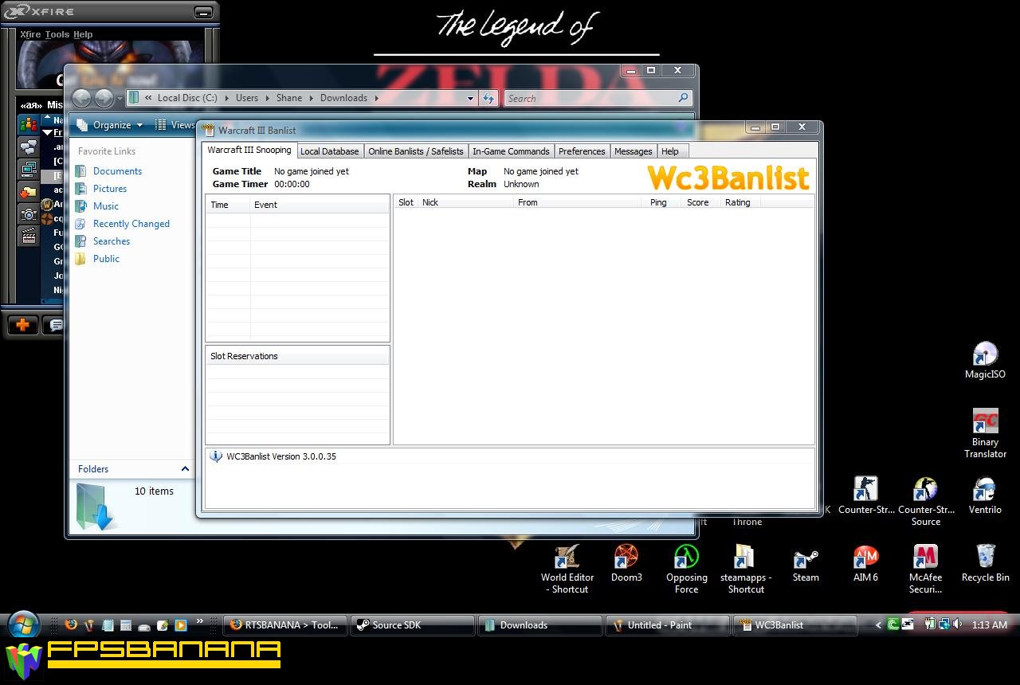Open the Views menu in Explorer
The image size is (1020, 685).
click(x=175, y=125)
